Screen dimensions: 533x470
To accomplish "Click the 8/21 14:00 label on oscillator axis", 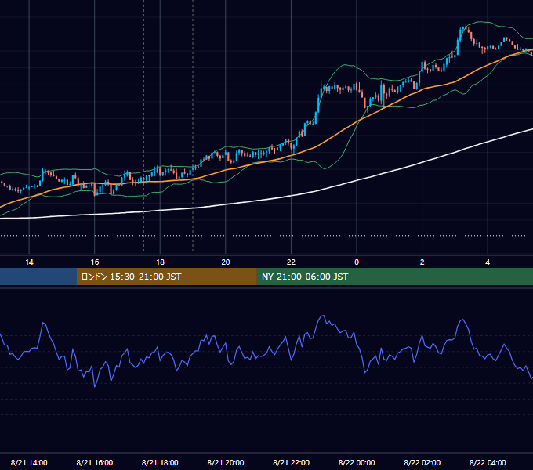I will [x=29, y=462].
